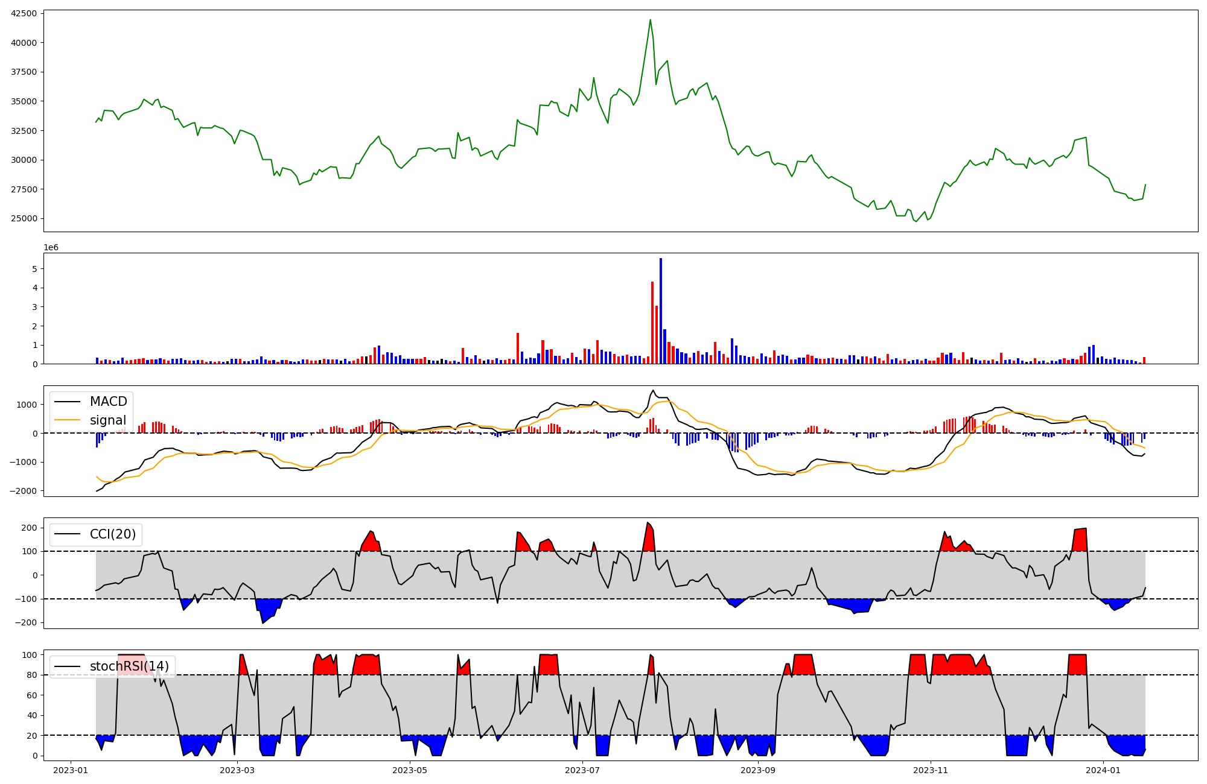Click the 42500 price axis tick label
The image size is (1207, 784).
coord(24,13)
